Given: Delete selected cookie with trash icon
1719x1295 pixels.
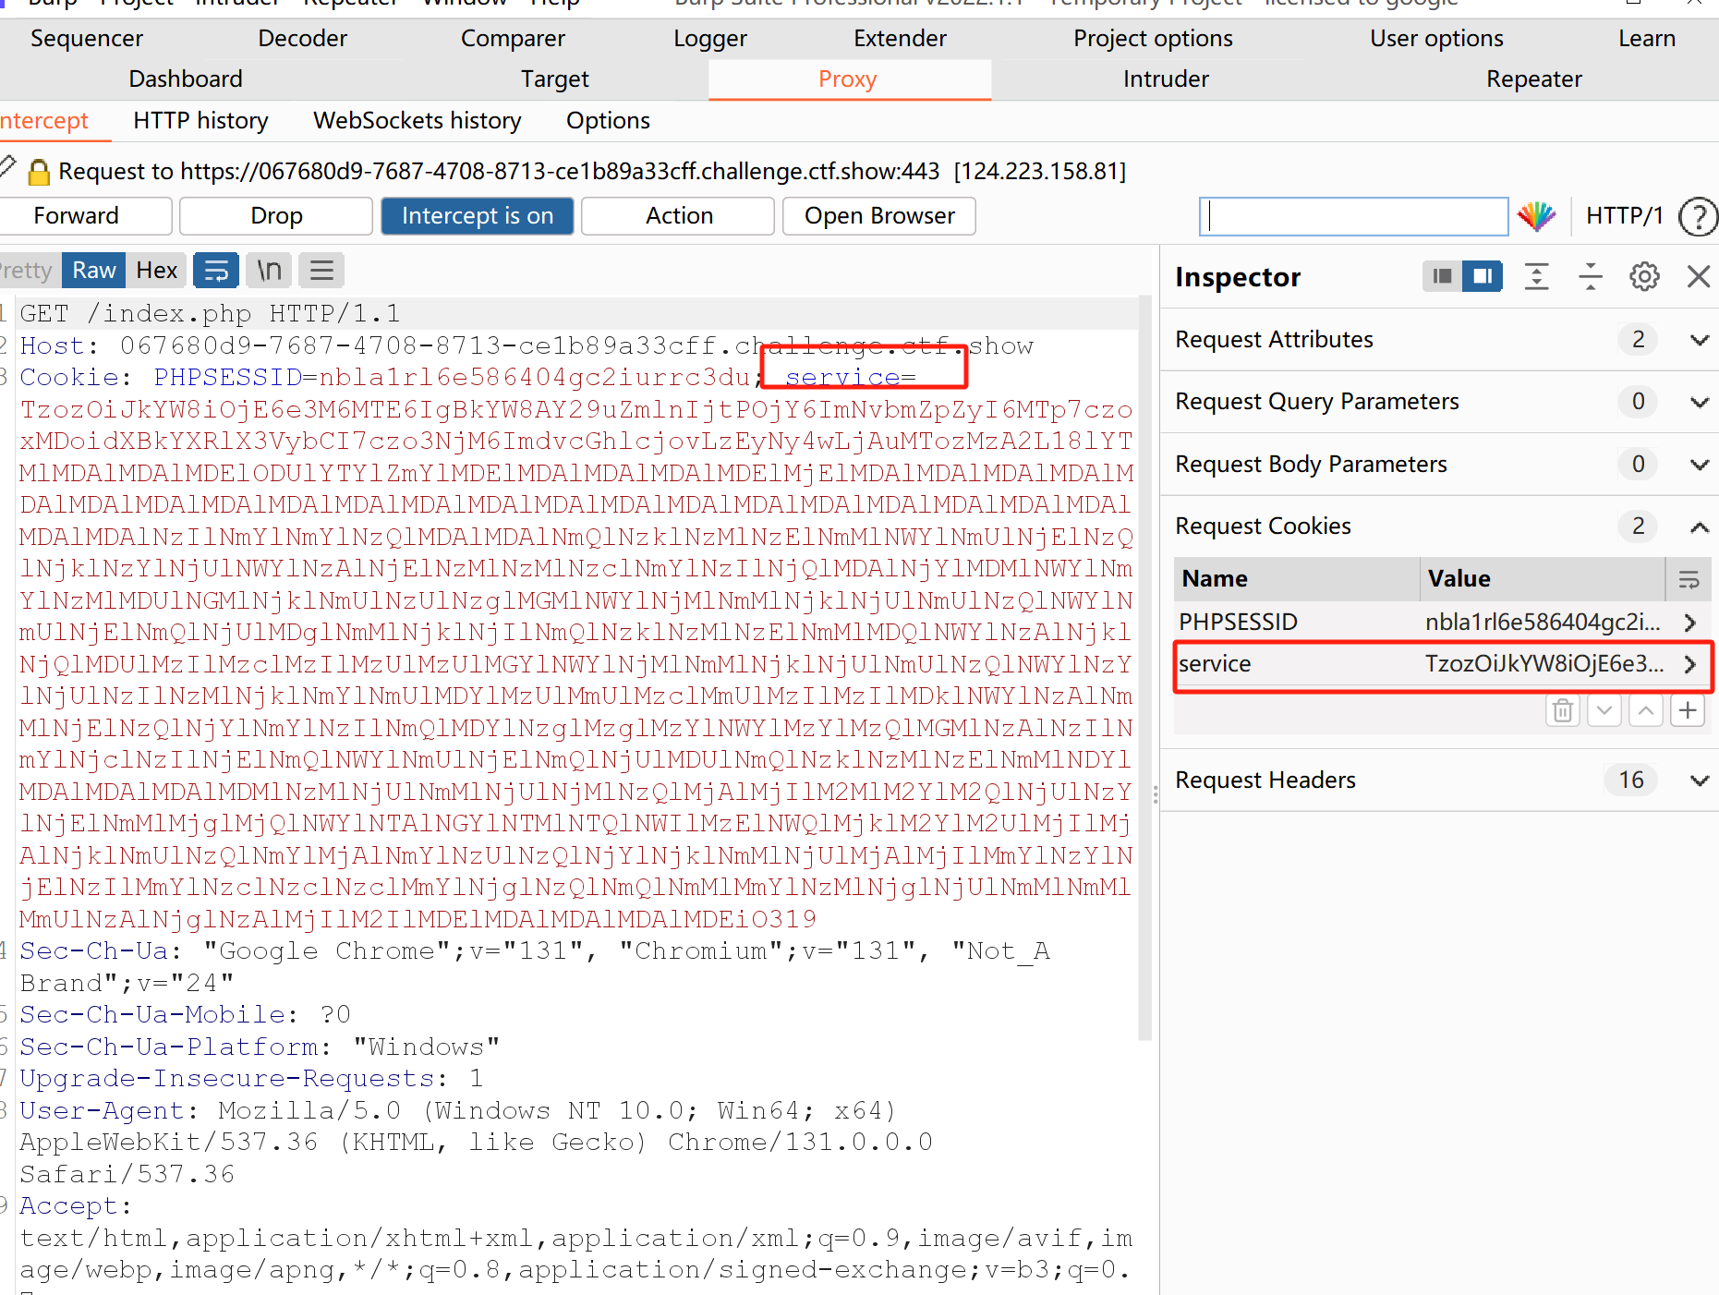Looking at the screenshot, I should pyautogui.click(x=1562, y=710).
